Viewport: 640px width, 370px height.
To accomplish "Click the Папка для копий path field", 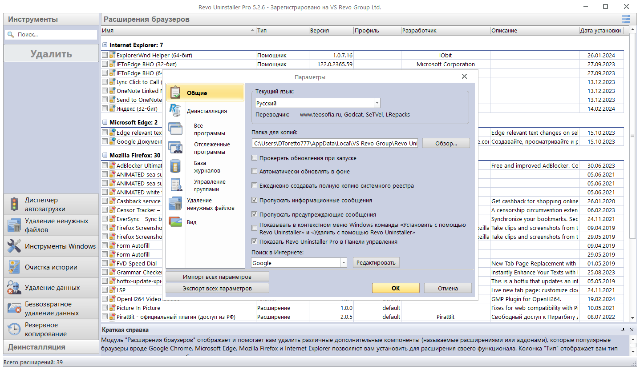I will pyautogui.click(x=335, y=143).
